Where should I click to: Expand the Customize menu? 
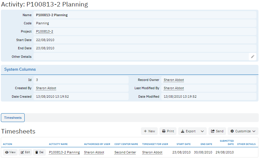pos(243,131)
